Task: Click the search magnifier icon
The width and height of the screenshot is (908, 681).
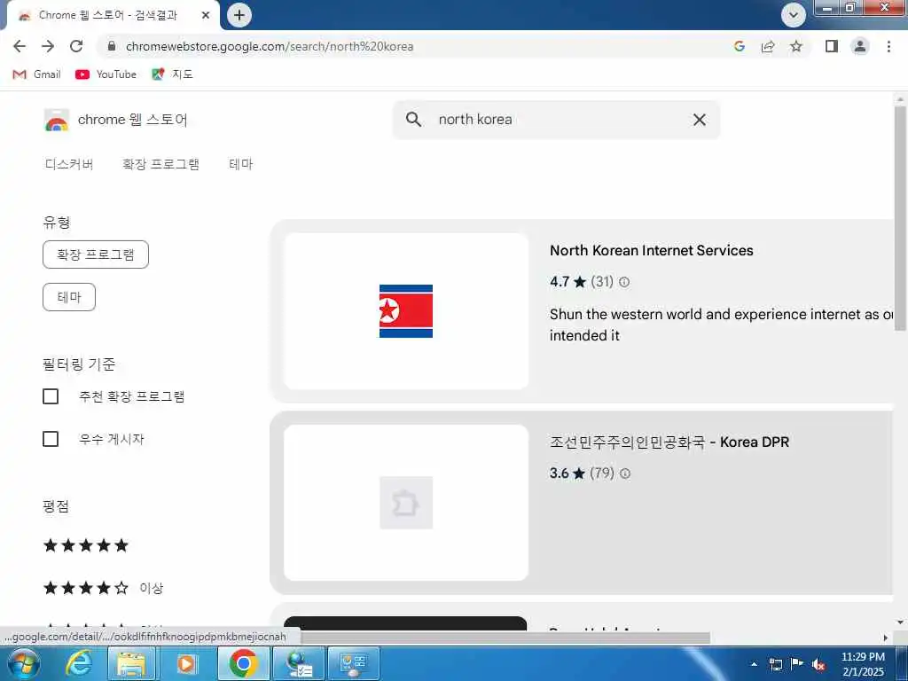Action: [413, 120]
